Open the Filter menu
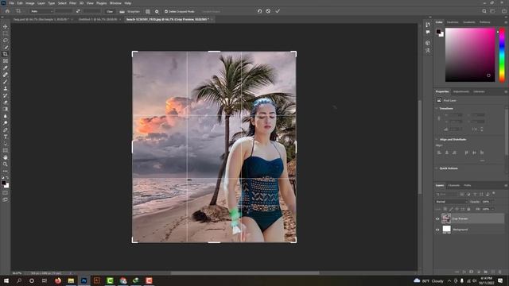The image size is (509, 286). (x=72, y=3)
